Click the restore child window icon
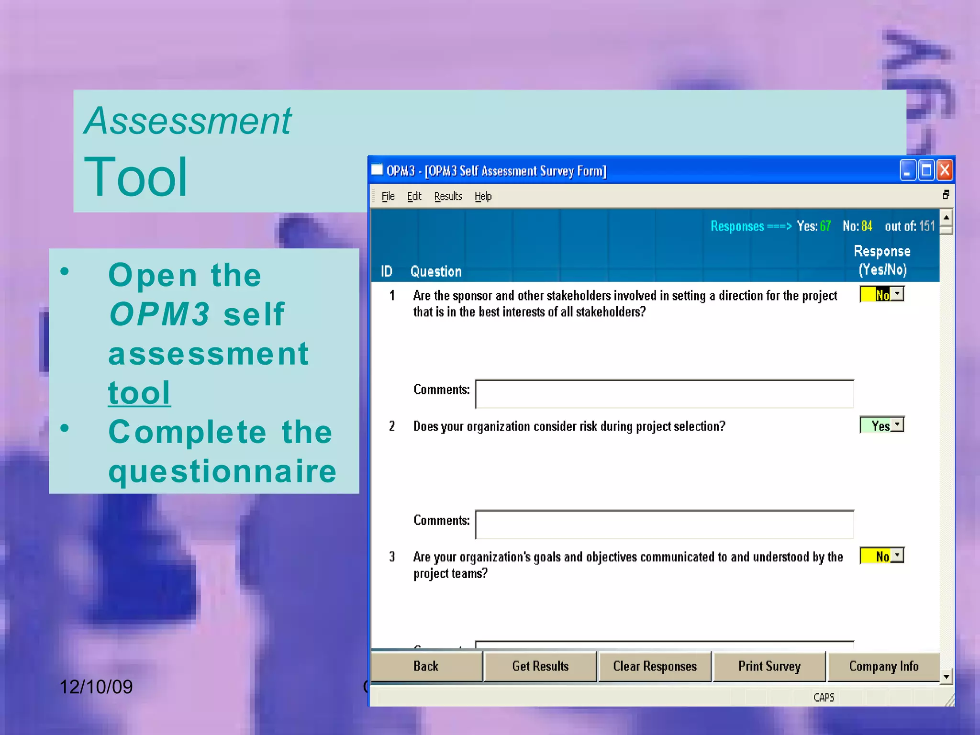Image resolution: width=980 pixels, height=735 pixels. pos(946,195)
